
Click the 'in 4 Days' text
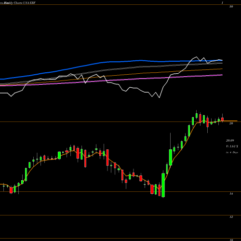pyautogui.click(x=232, y=152)
